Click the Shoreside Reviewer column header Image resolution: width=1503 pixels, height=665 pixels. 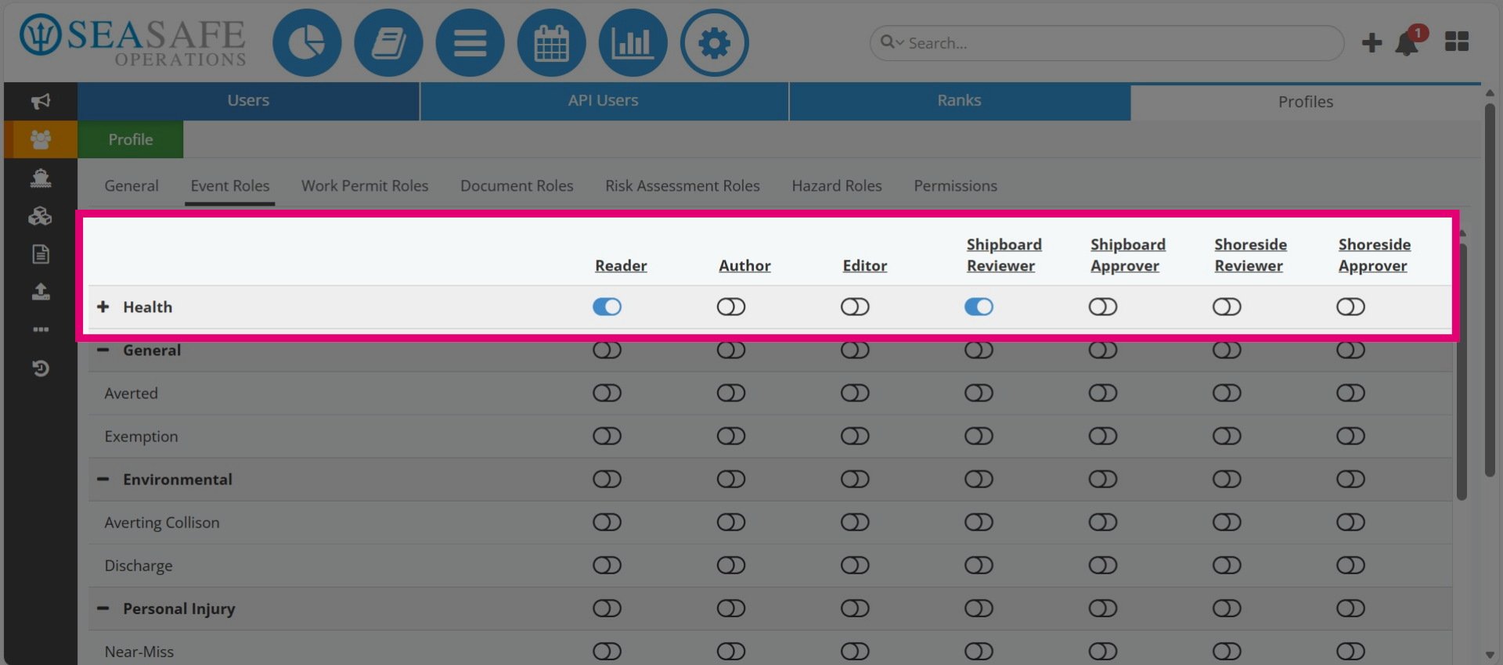pyautogui.click(x=1251, y=255)
